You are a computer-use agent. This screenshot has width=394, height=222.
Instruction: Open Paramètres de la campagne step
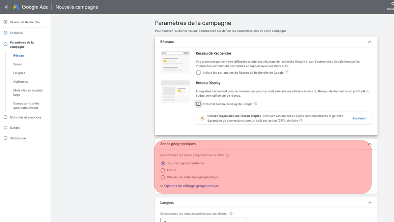click(x=22, y=45)
